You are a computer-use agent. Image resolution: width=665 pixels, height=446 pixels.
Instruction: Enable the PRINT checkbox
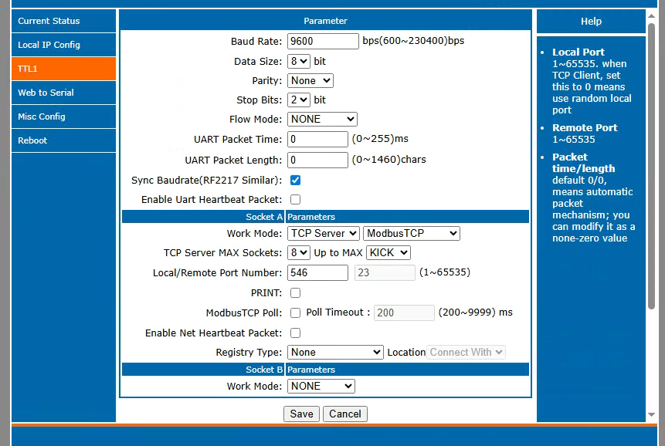coord(295,293)
